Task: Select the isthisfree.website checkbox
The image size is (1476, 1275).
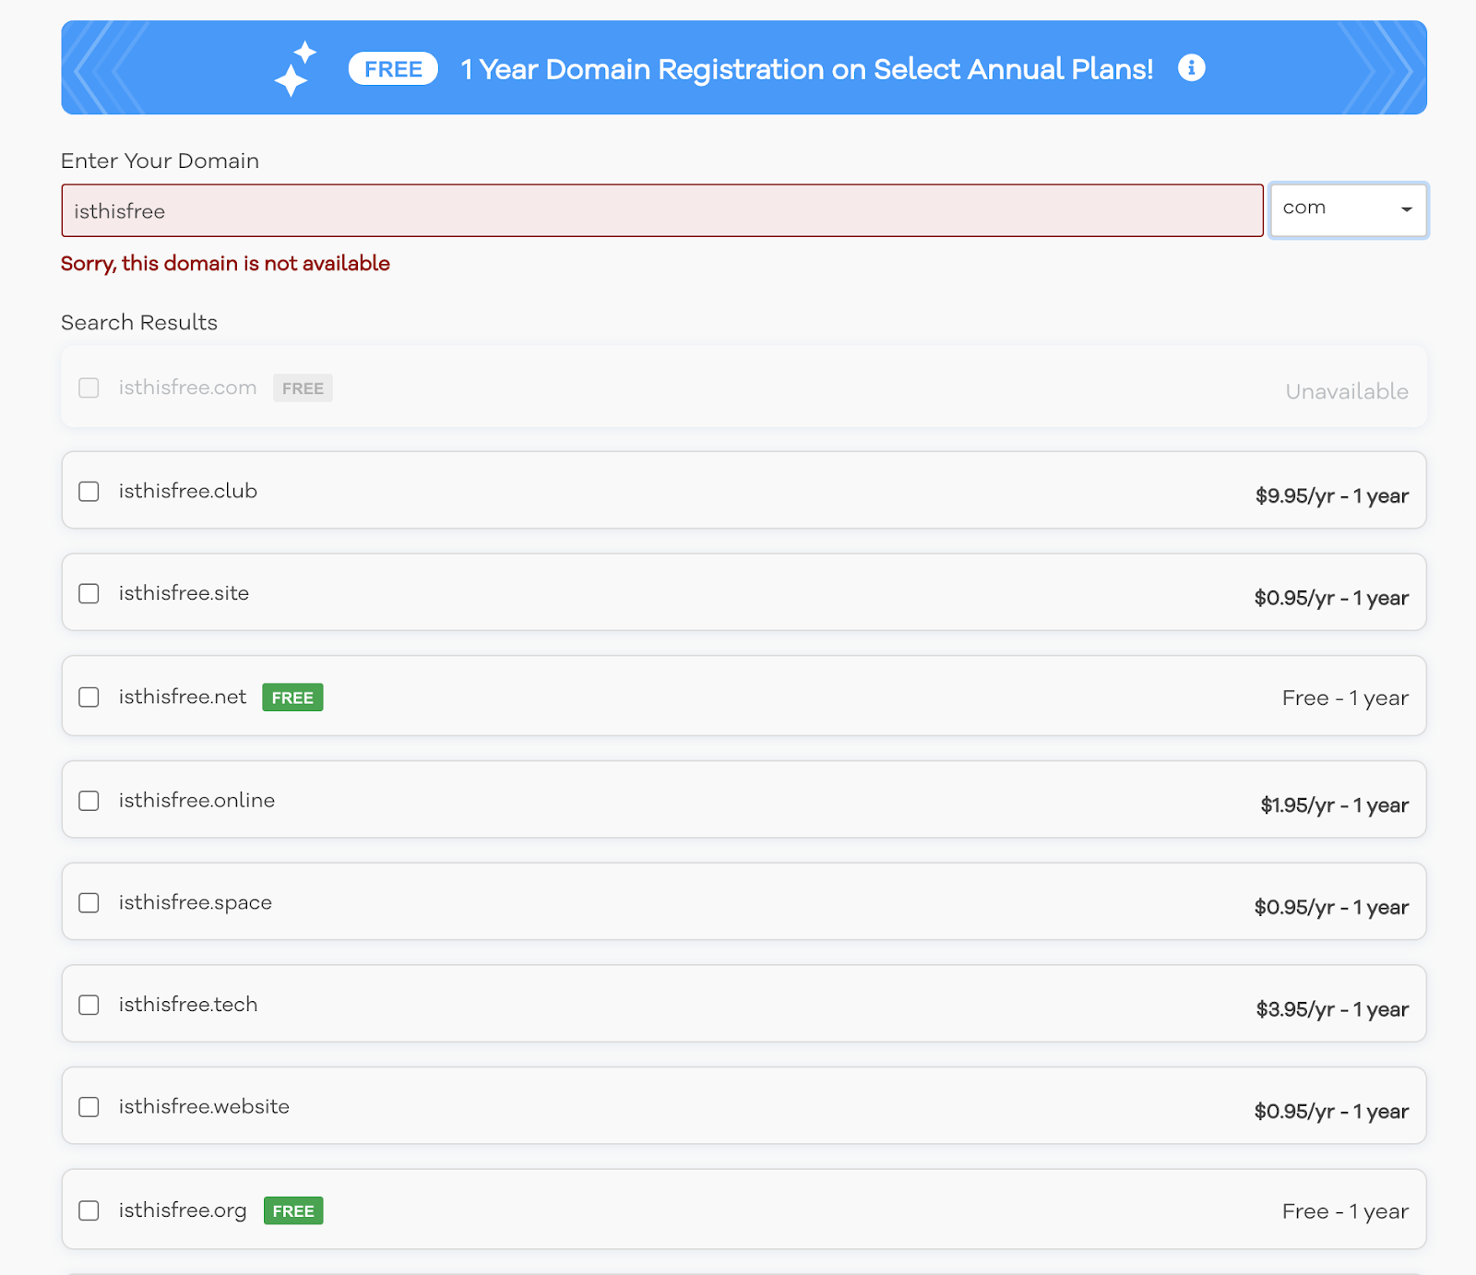Action: tap(89, 1107)
